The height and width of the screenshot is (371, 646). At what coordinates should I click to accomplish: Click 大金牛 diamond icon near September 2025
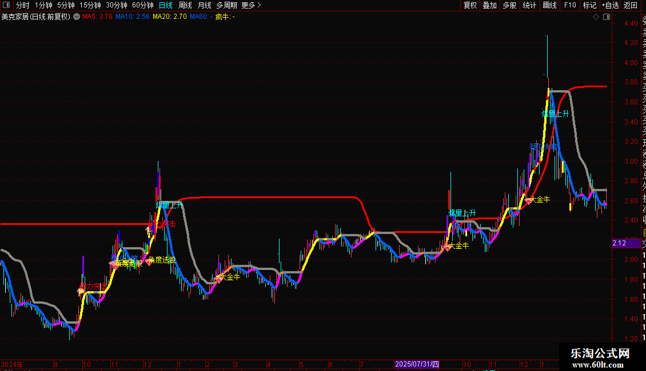pyautogui.click(x=447, y=248)
